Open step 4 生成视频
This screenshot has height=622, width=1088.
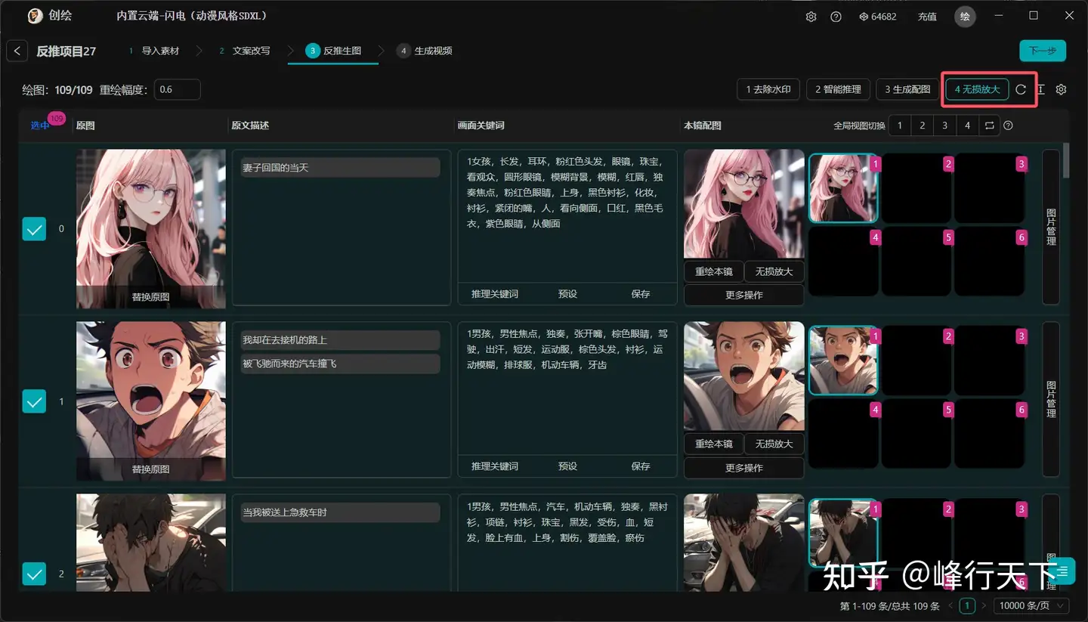pos(425,51)
